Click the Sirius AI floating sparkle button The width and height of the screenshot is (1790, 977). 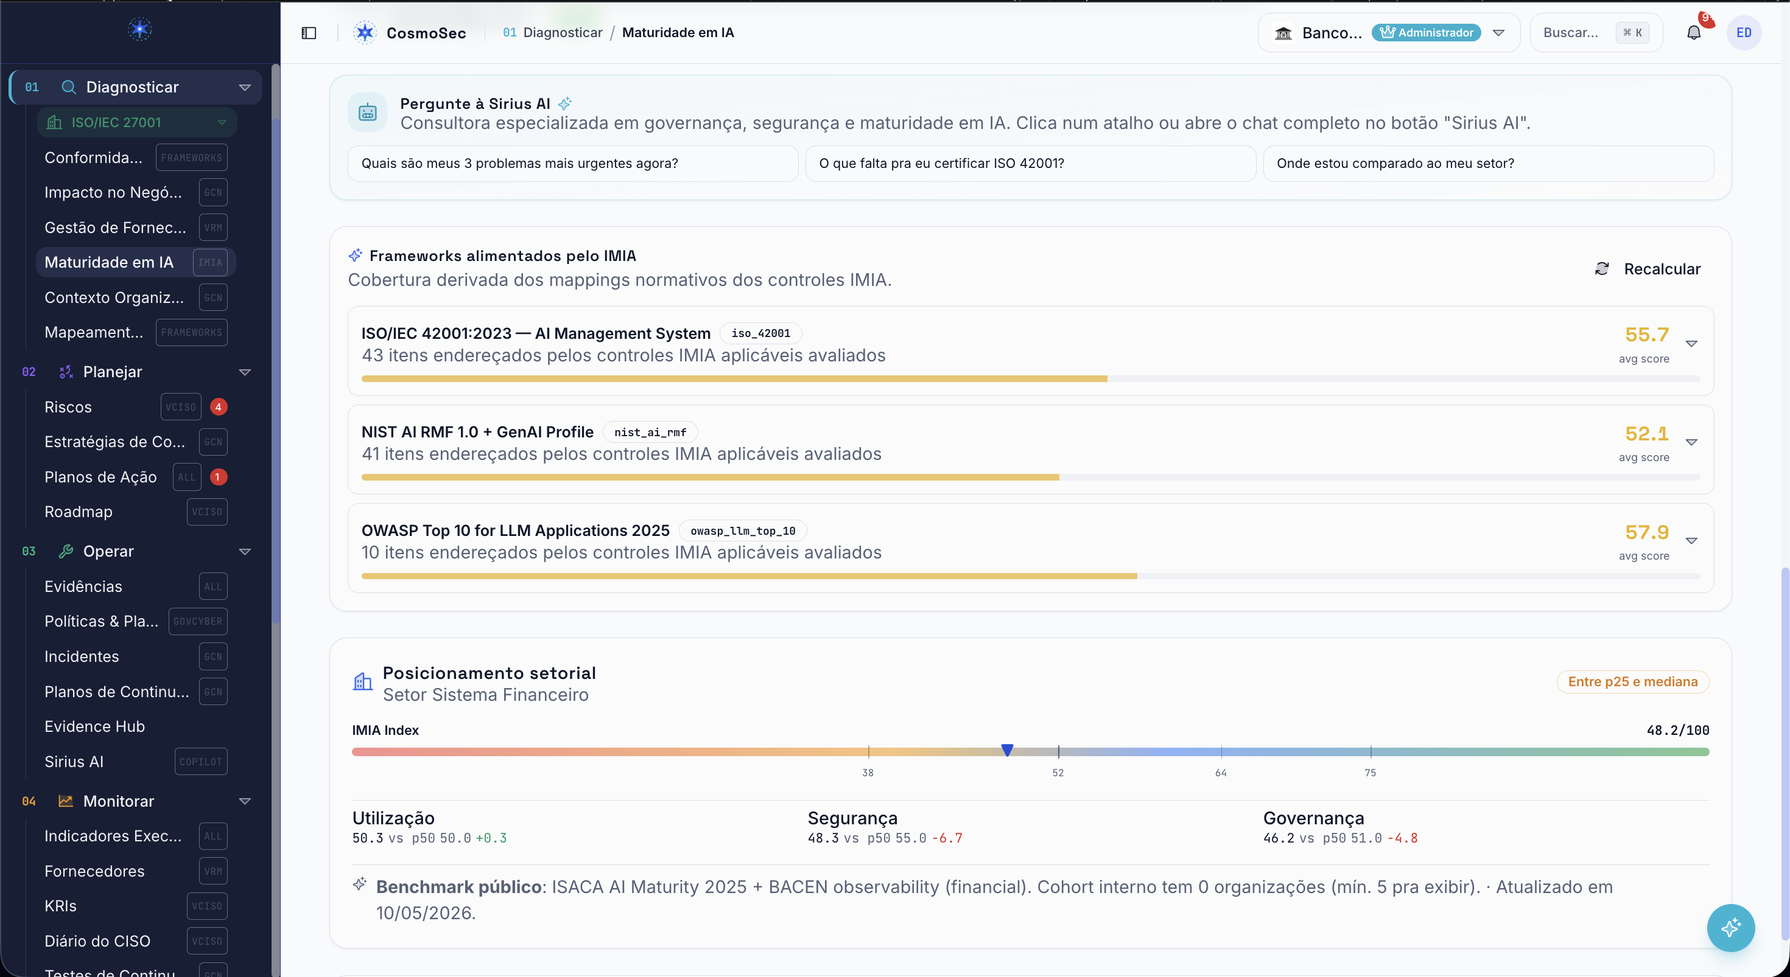point(1730,928)
